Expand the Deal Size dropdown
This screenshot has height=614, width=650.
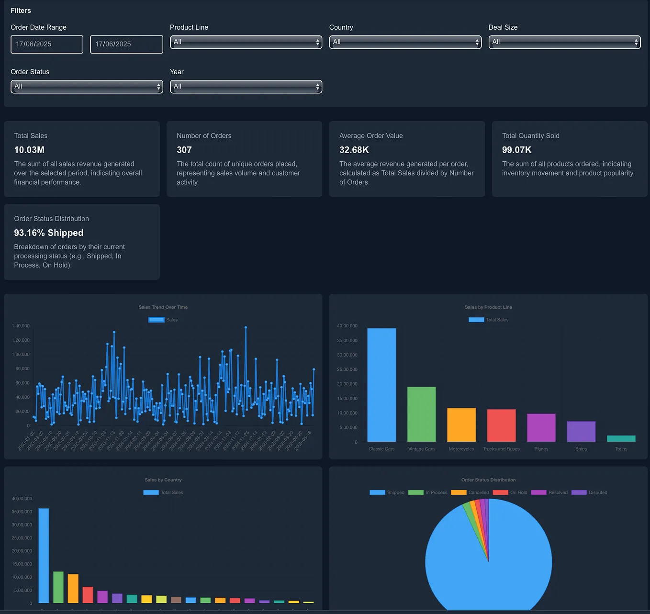[x=564, y=42]
